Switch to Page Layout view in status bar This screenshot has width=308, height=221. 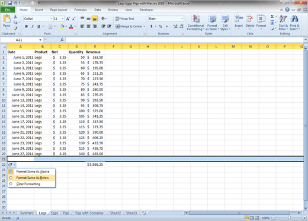tap(252, 218)
